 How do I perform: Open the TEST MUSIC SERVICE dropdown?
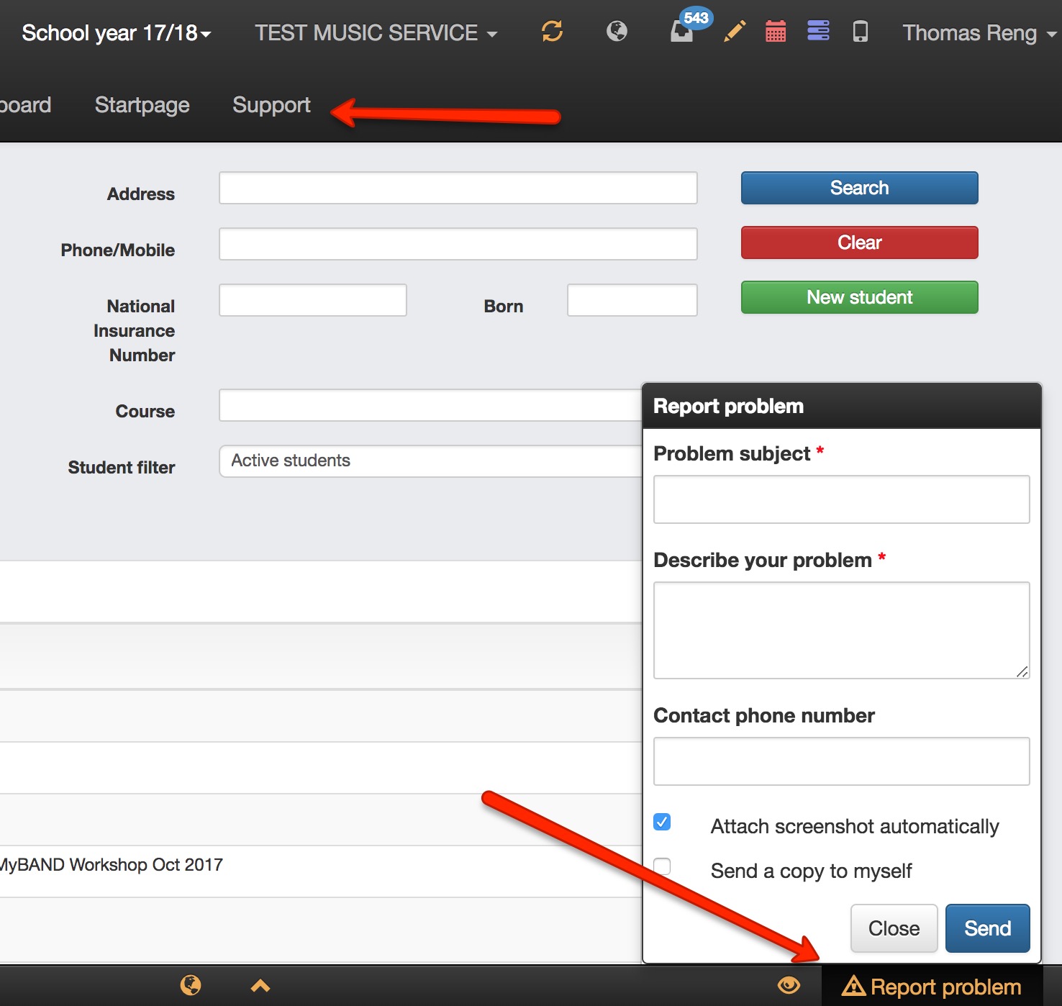(376, 32)
